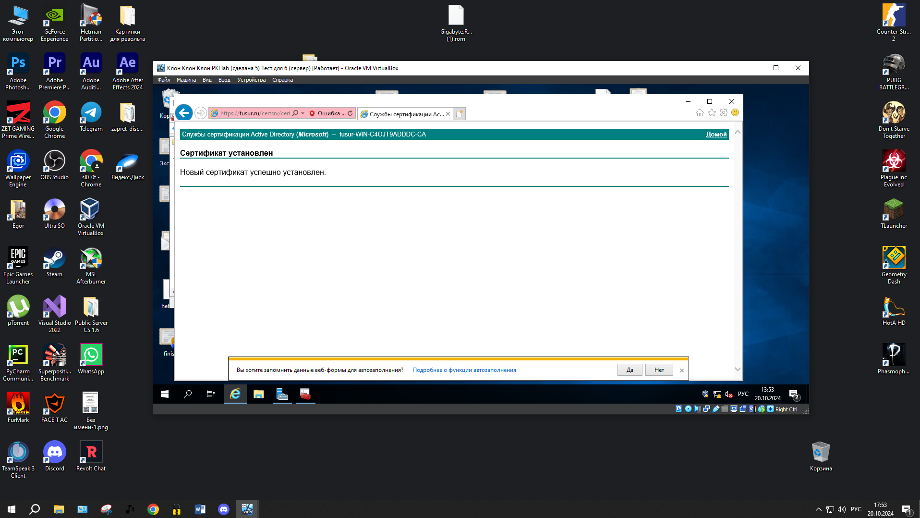Click 'Right Ctrl' host key indicator
Image resolution: width=920 pixels, height=518 pixels.
tap(786, 409)
